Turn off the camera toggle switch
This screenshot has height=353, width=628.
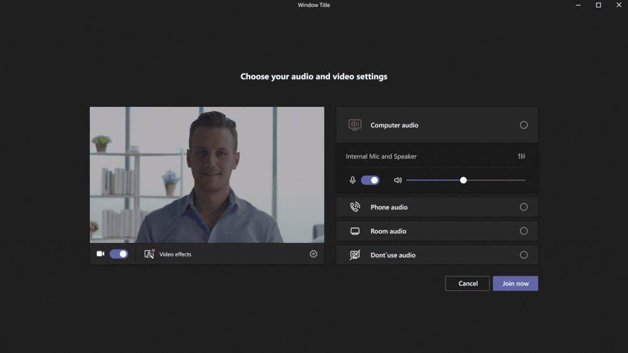(119, 254)
